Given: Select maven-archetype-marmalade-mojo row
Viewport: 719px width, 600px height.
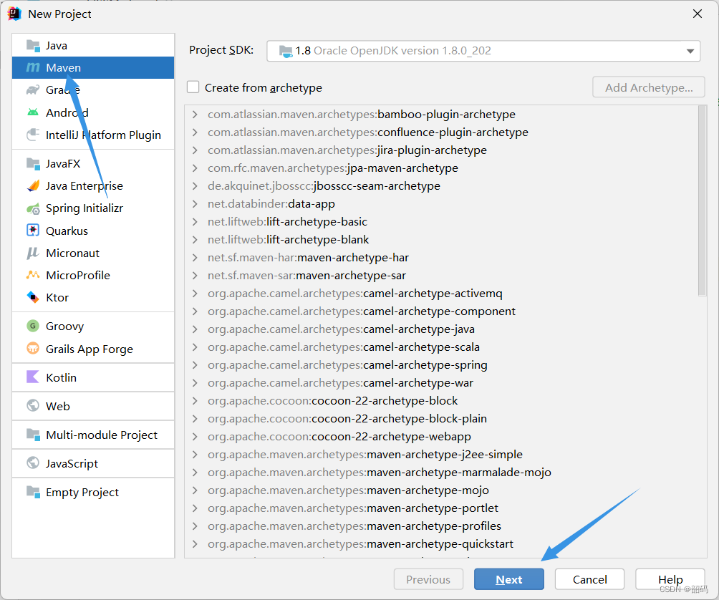Looking at the screenshot, I should [x=441, y=472].
